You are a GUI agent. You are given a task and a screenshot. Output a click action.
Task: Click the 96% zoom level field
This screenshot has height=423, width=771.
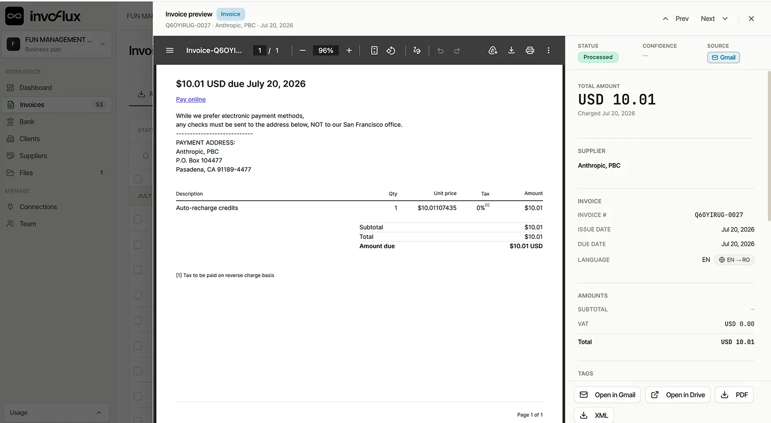click(x=326, y=51)
